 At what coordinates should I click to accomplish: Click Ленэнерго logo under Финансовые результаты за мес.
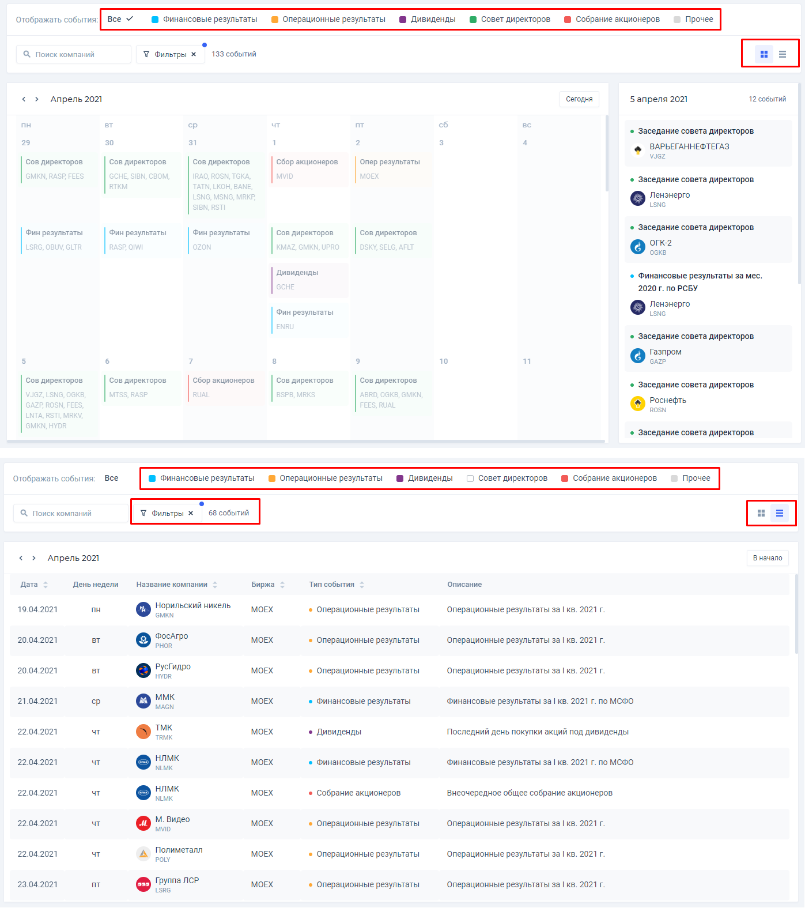638,308
